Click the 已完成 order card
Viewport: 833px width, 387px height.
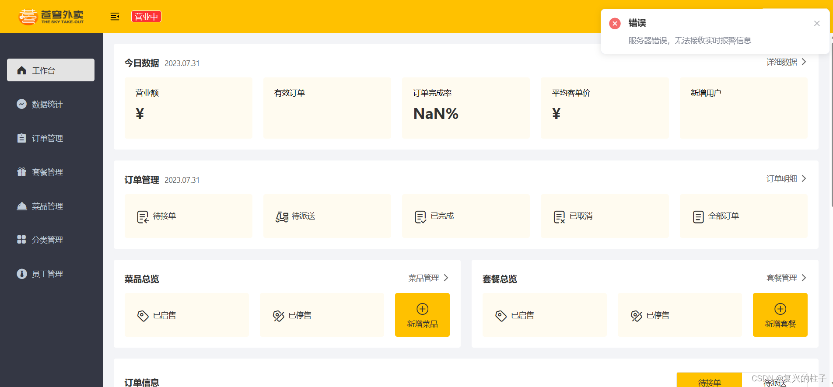pos(466,216)
